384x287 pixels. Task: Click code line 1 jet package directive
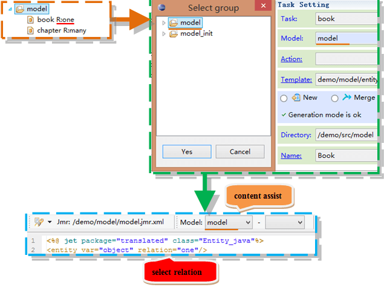(x=155, y=240)
